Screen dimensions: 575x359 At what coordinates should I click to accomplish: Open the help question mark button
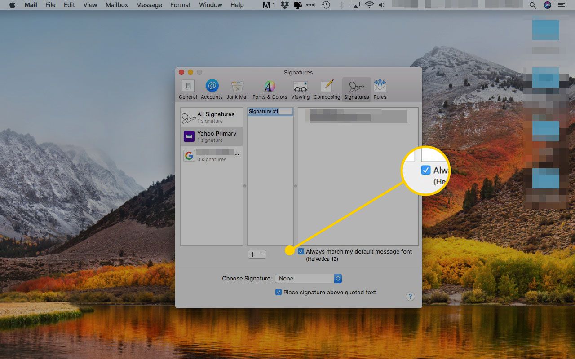click(410, 297)
